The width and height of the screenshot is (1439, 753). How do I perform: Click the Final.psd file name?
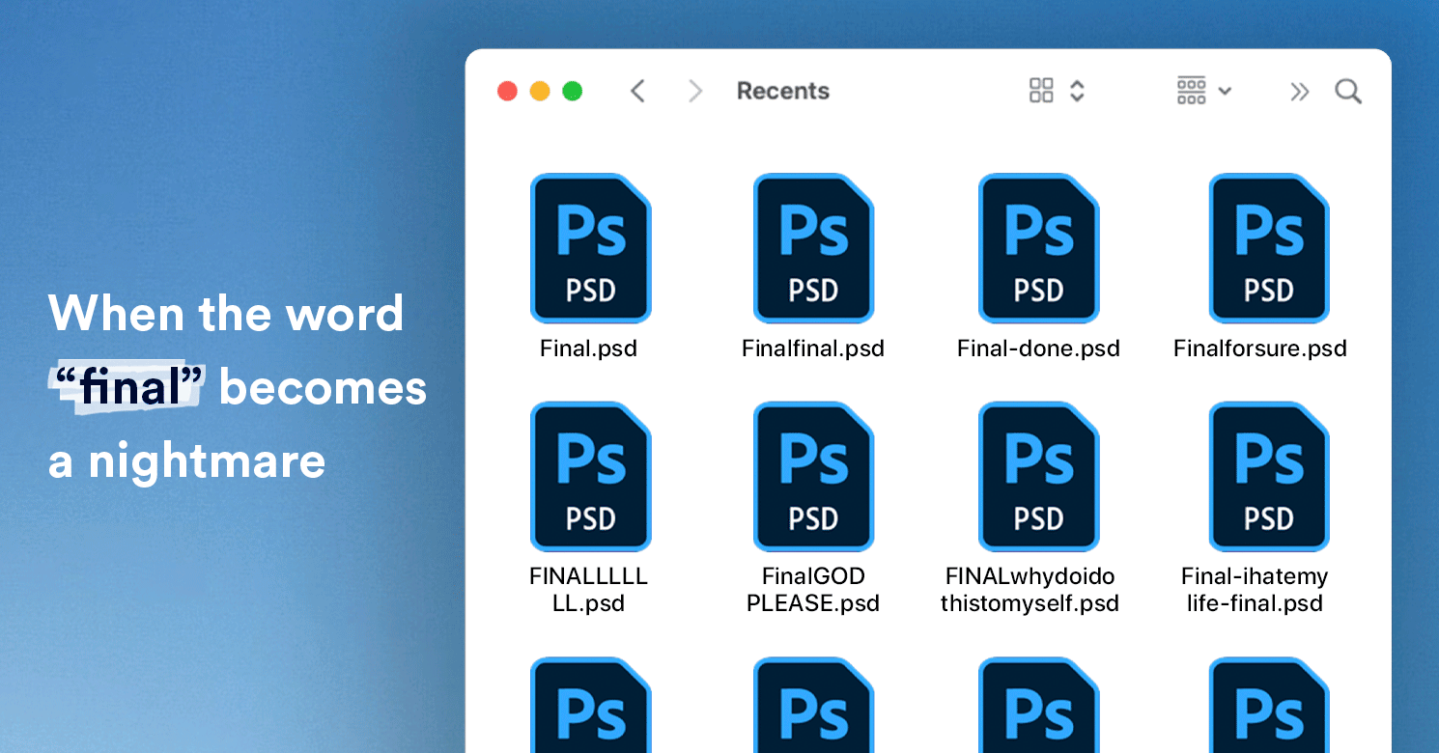tap(588, 349)
